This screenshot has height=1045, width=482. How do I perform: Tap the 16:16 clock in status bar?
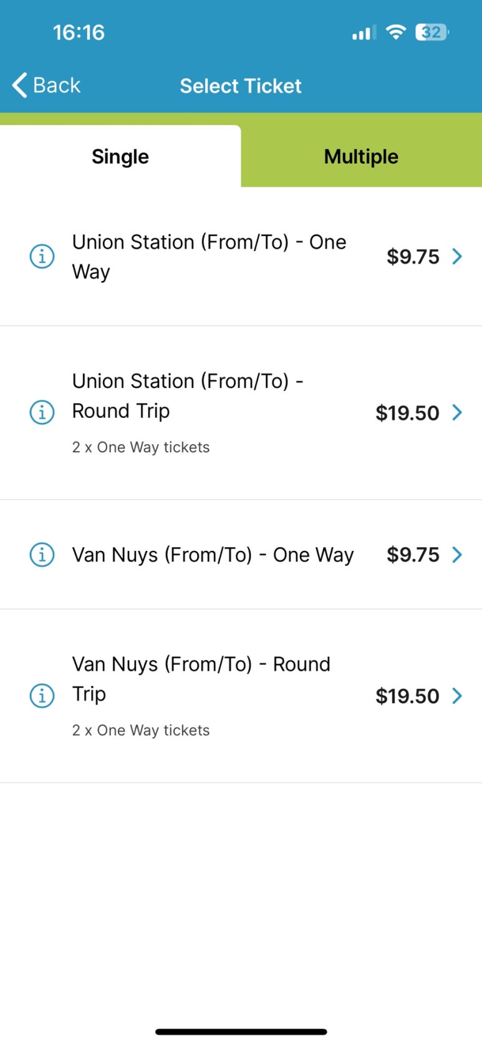pos(79,32)
